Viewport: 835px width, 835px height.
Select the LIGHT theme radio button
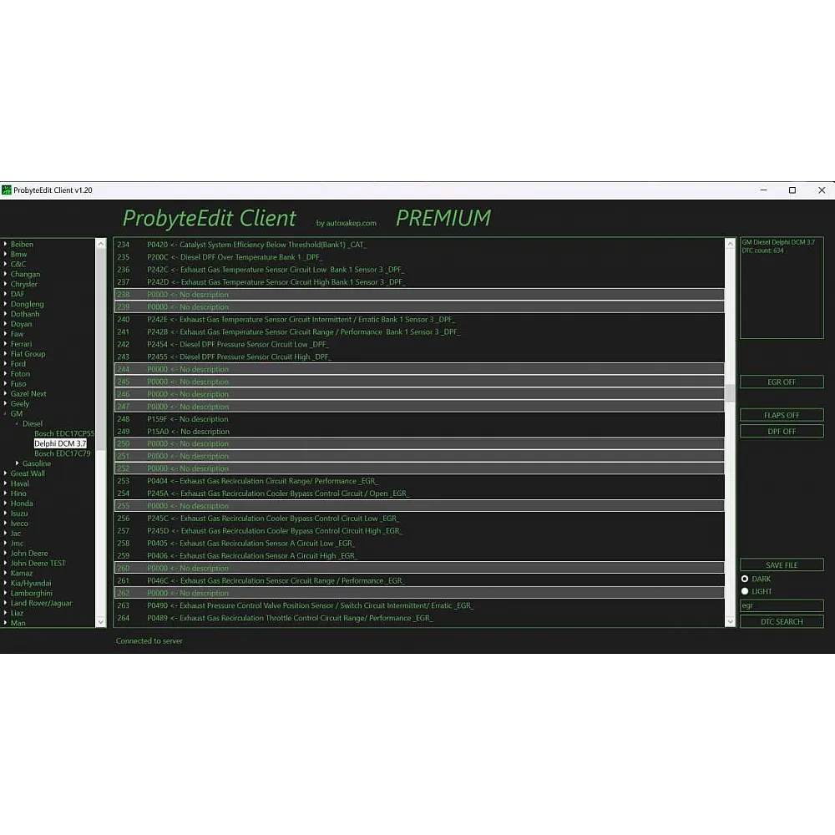pyautogui.click(x=745, y=591)
